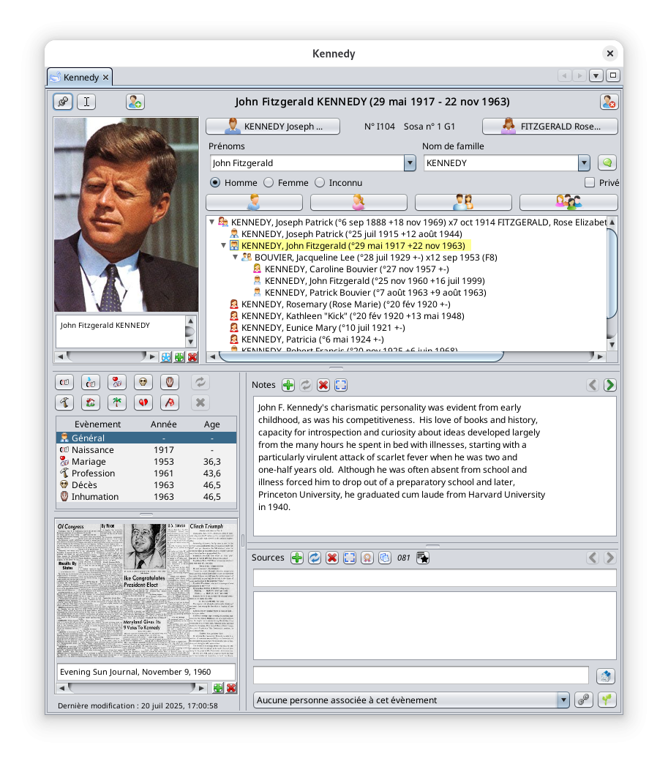Click the rosette medal icon in Sources toolbar
Viewport: 668px width, 764px height.
tap(367, 558)
